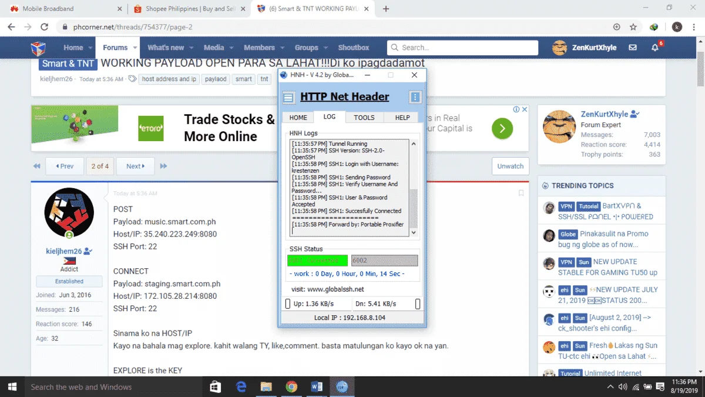
Task: Click the browser forward arrow
Action: (x=28, y=27)
